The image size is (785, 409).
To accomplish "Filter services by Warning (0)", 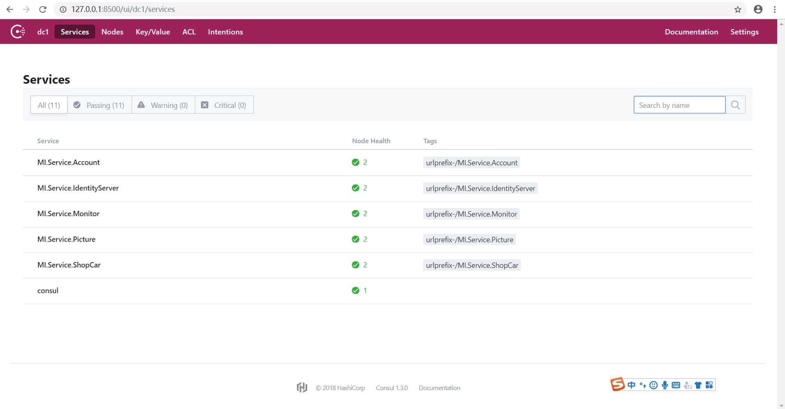I will [x=163, y=105].
